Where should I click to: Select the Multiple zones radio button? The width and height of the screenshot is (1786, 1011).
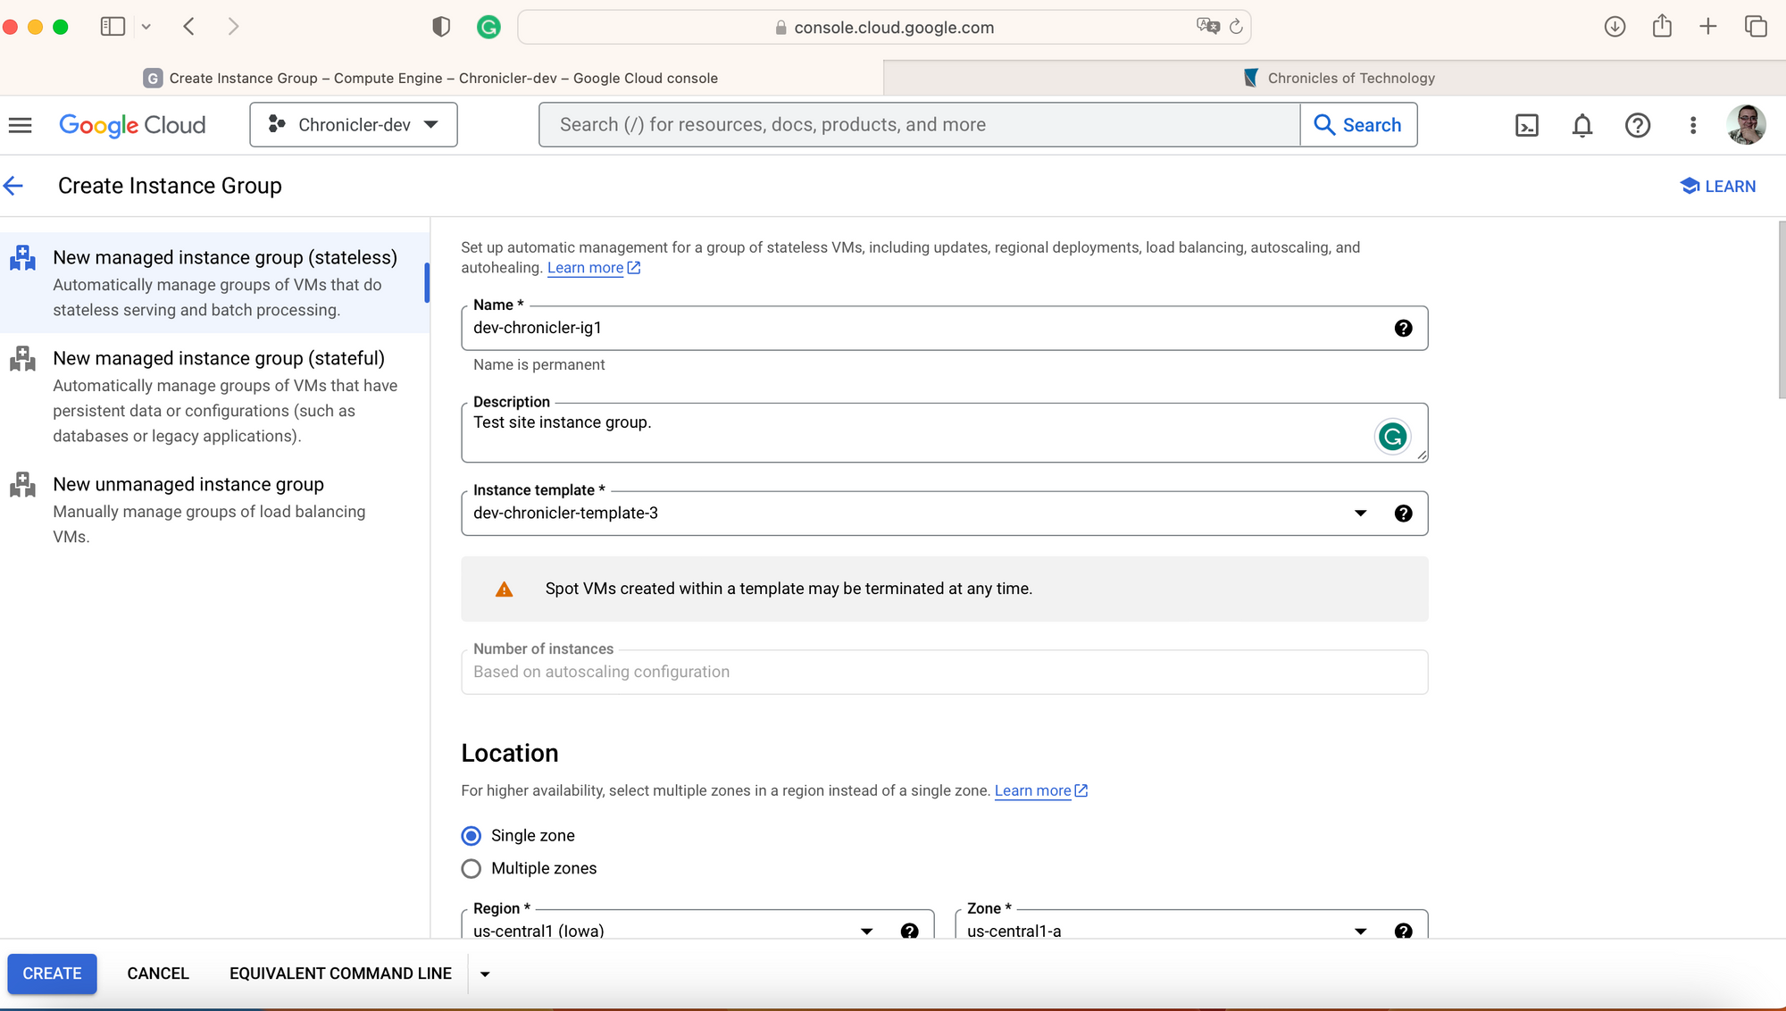[472, 869]
